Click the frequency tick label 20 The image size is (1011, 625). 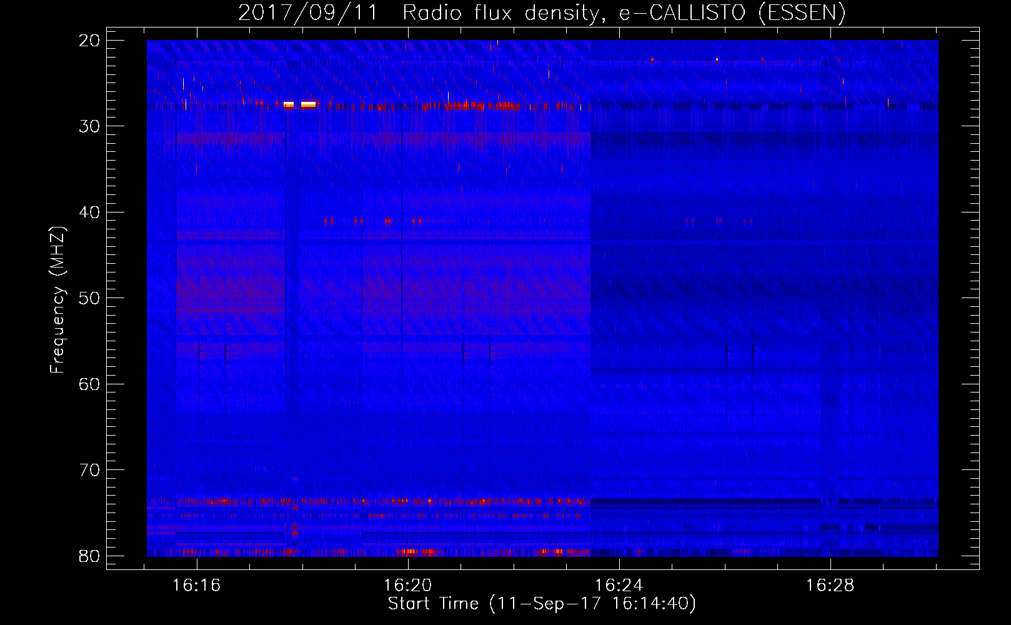tap(89, 41)
